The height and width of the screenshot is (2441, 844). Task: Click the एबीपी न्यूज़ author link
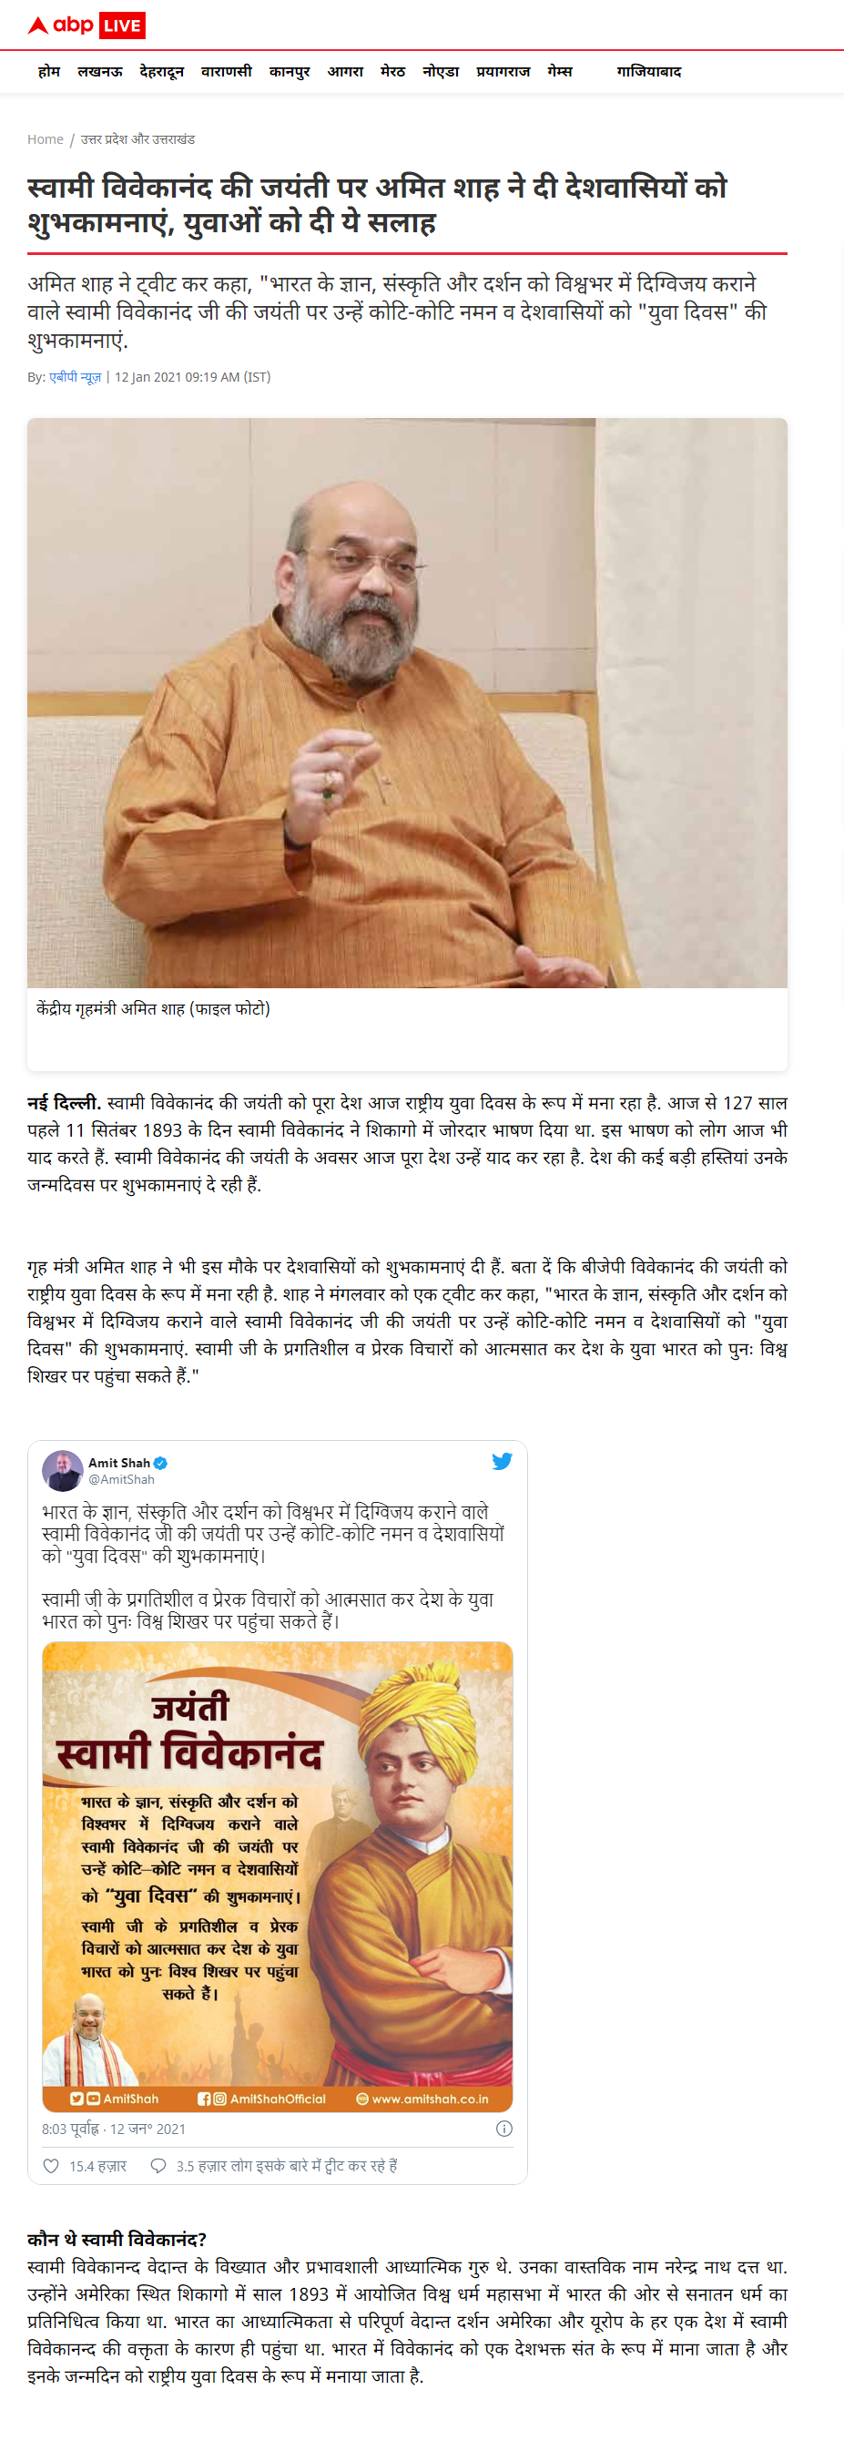[75, 377]
